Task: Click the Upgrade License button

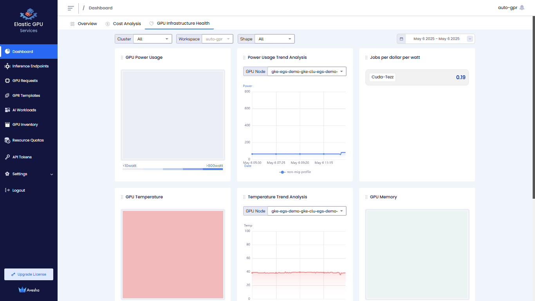Action: coord(29,274)
